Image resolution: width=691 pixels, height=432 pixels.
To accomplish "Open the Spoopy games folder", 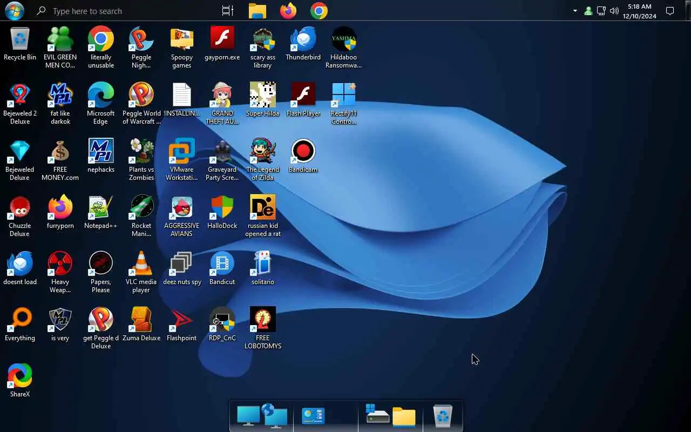I will 182,48.
